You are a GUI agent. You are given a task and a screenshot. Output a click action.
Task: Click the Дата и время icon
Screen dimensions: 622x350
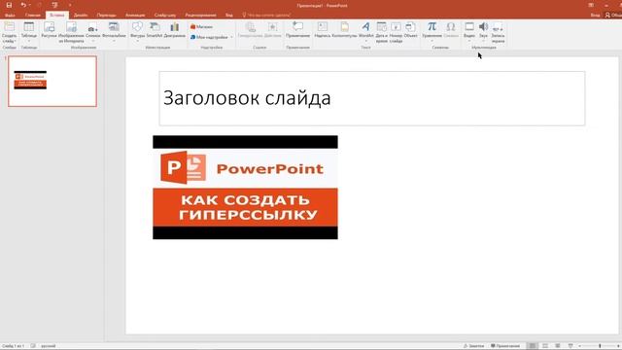[381, 32]
